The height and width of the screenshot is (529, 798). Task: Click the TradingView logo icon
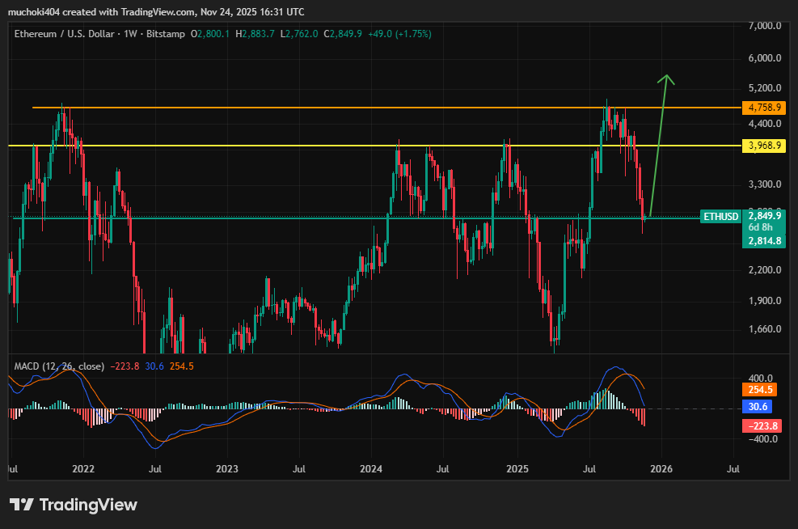coord(23,505)
